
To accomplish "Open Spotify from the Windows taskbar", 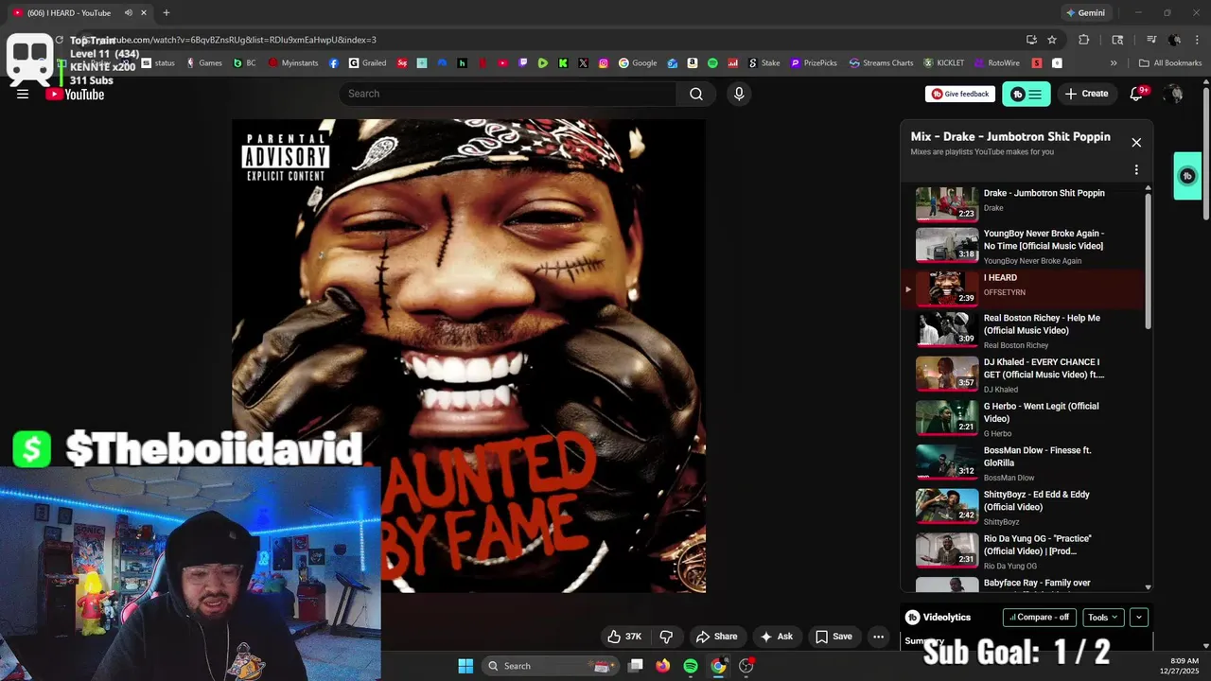I will [x=691, y=666].
